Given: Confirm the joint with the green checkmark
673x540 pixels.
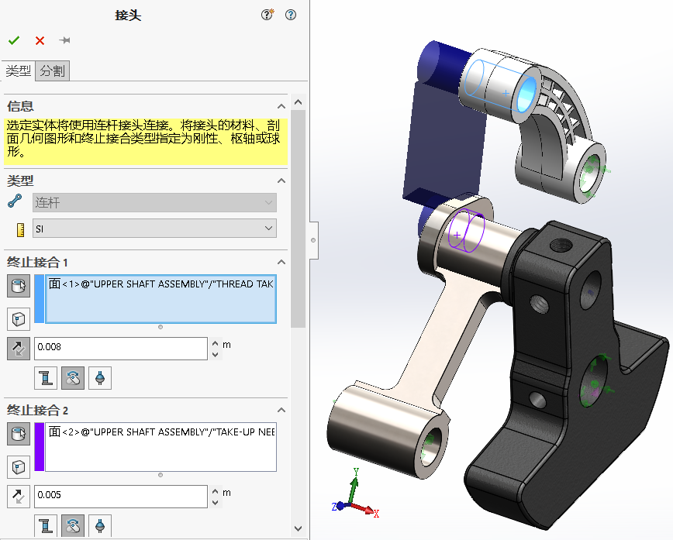Looking at the screenshot, I should [x=13, y=40].
